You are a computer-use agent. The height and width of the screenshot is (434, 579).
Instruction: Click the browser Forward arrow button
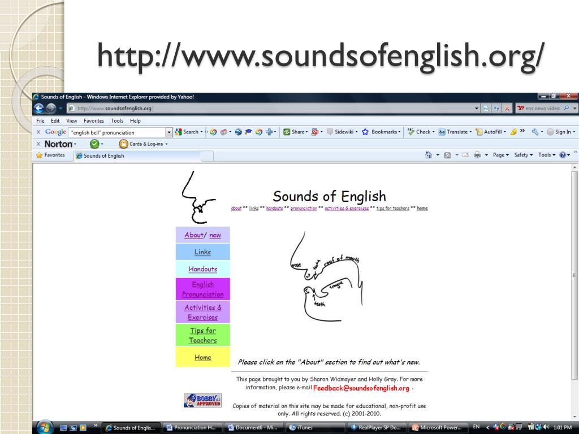(51, 108)
